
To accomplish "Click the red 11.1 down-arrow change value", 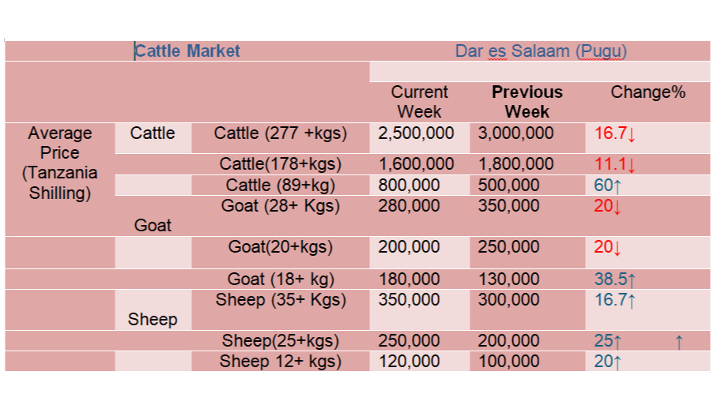I will tap(615, 164).
